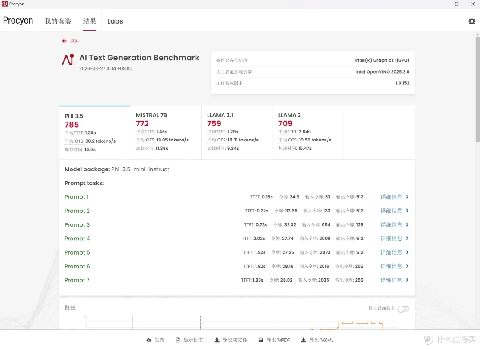
Task: Open Prompt 4 详细信息 link
Action: click(391, 239)
